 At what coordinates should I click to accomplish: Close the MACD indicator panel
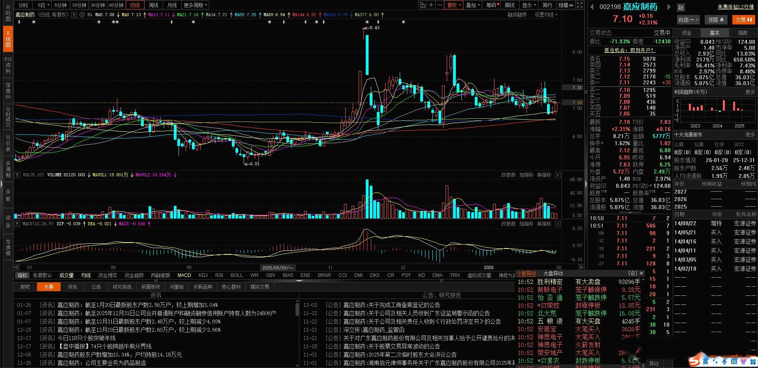tap(558, 224)
